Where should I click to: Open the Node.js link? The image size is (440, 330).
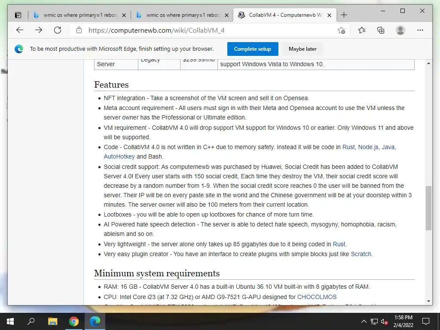pos(368,147)
